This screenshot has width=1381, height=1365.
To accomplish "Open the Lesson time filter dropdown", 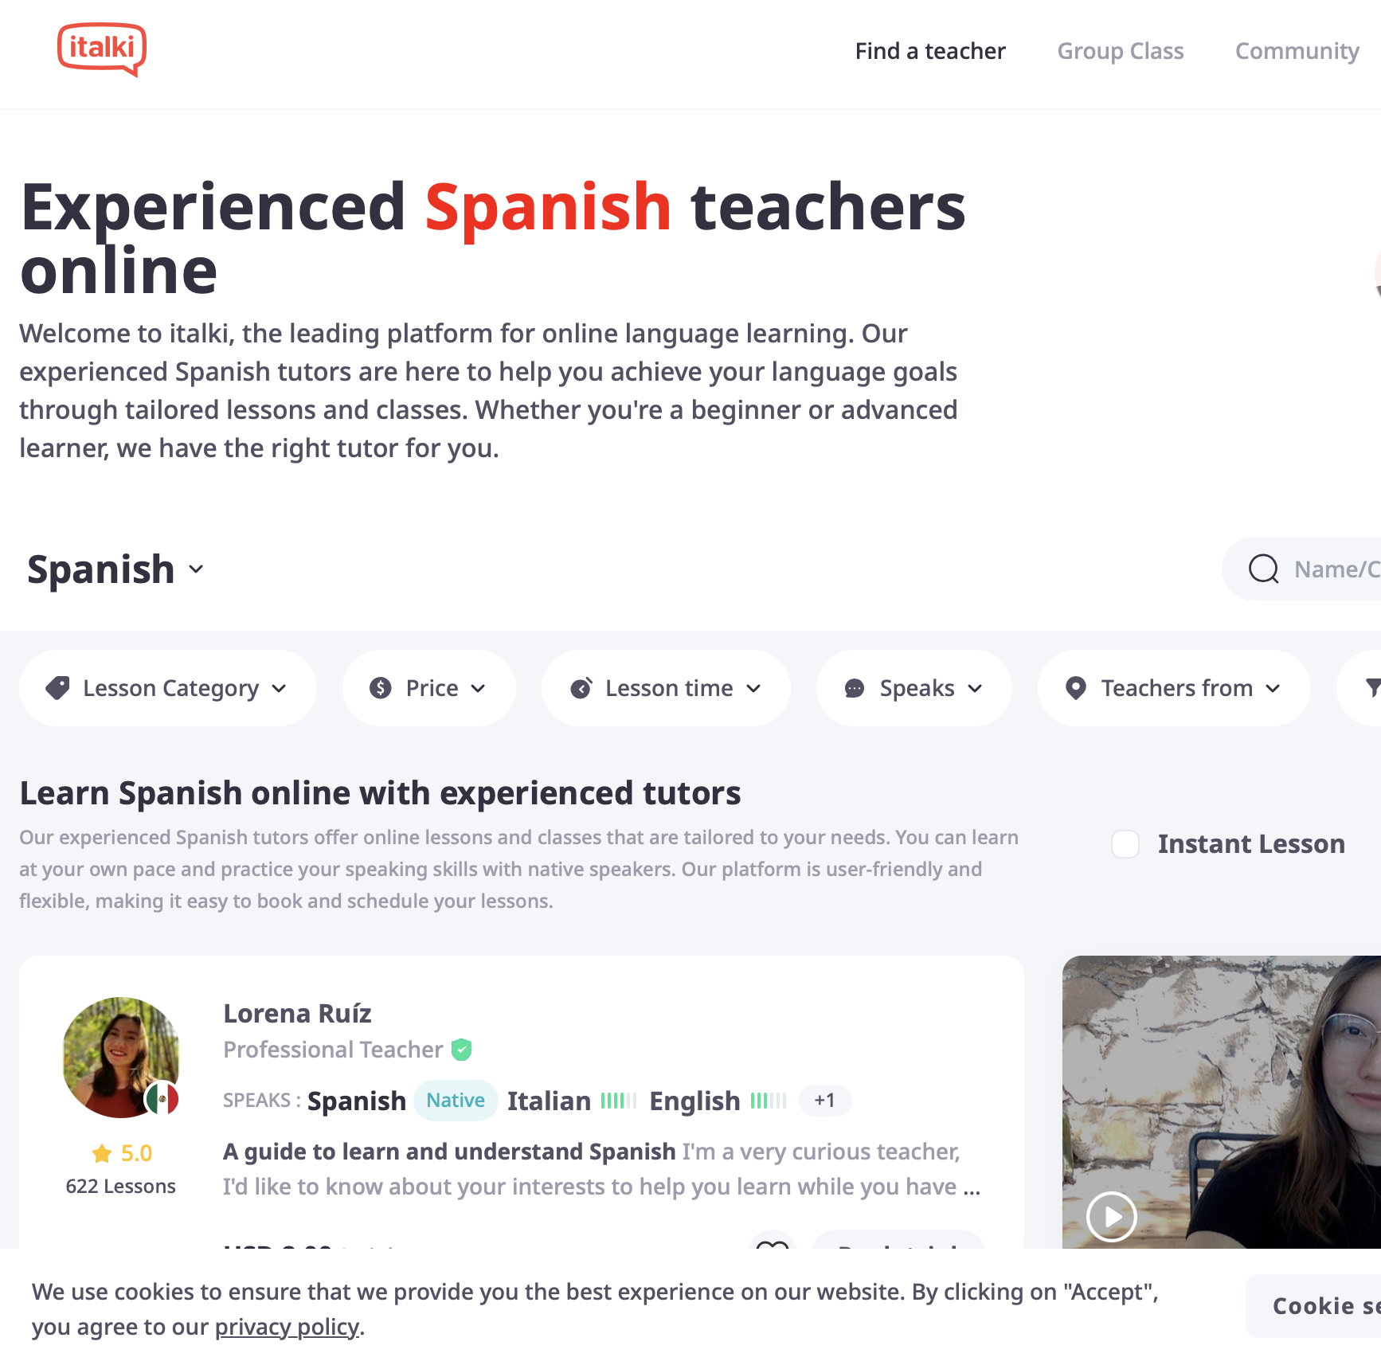I will [666, 688].
